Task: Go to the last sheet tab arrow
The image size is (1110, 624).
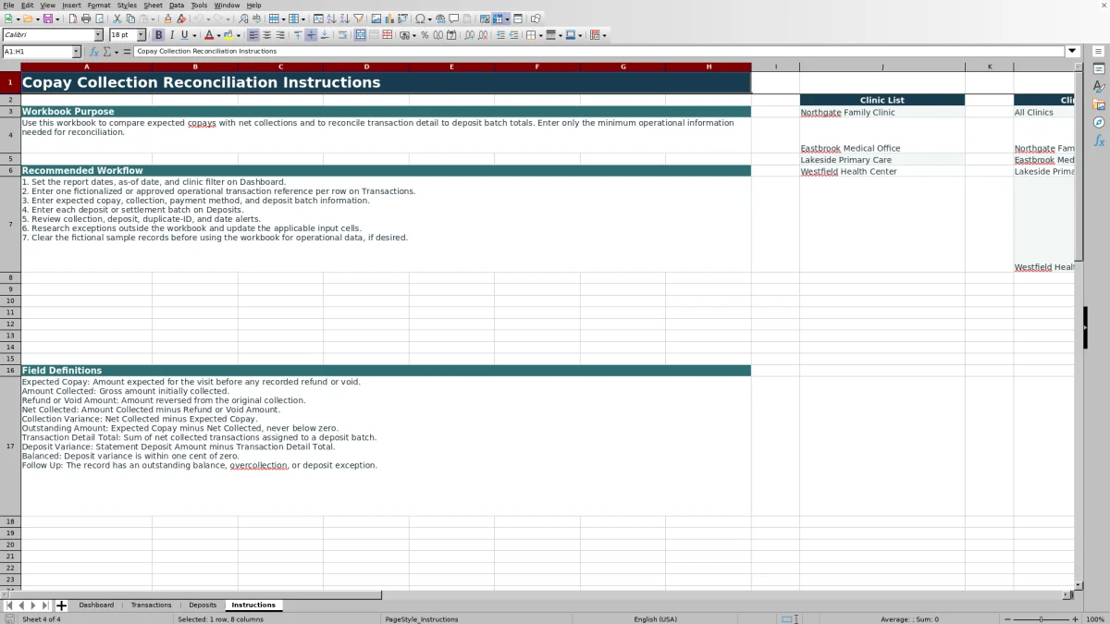Action: (x=45, y=606)
